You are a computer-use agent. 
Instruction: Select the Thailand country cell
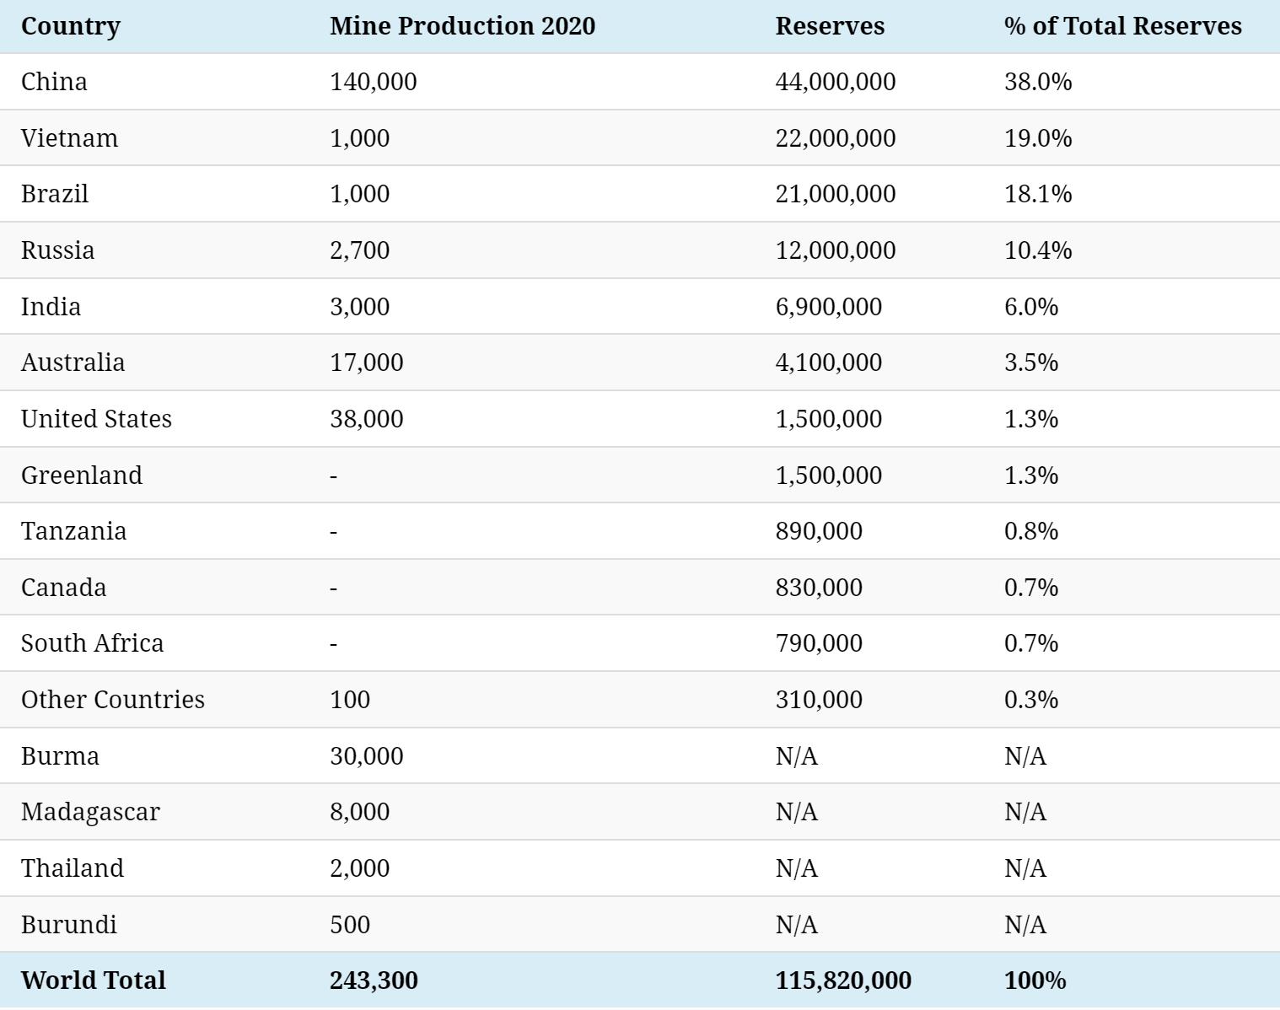(73, 868)
